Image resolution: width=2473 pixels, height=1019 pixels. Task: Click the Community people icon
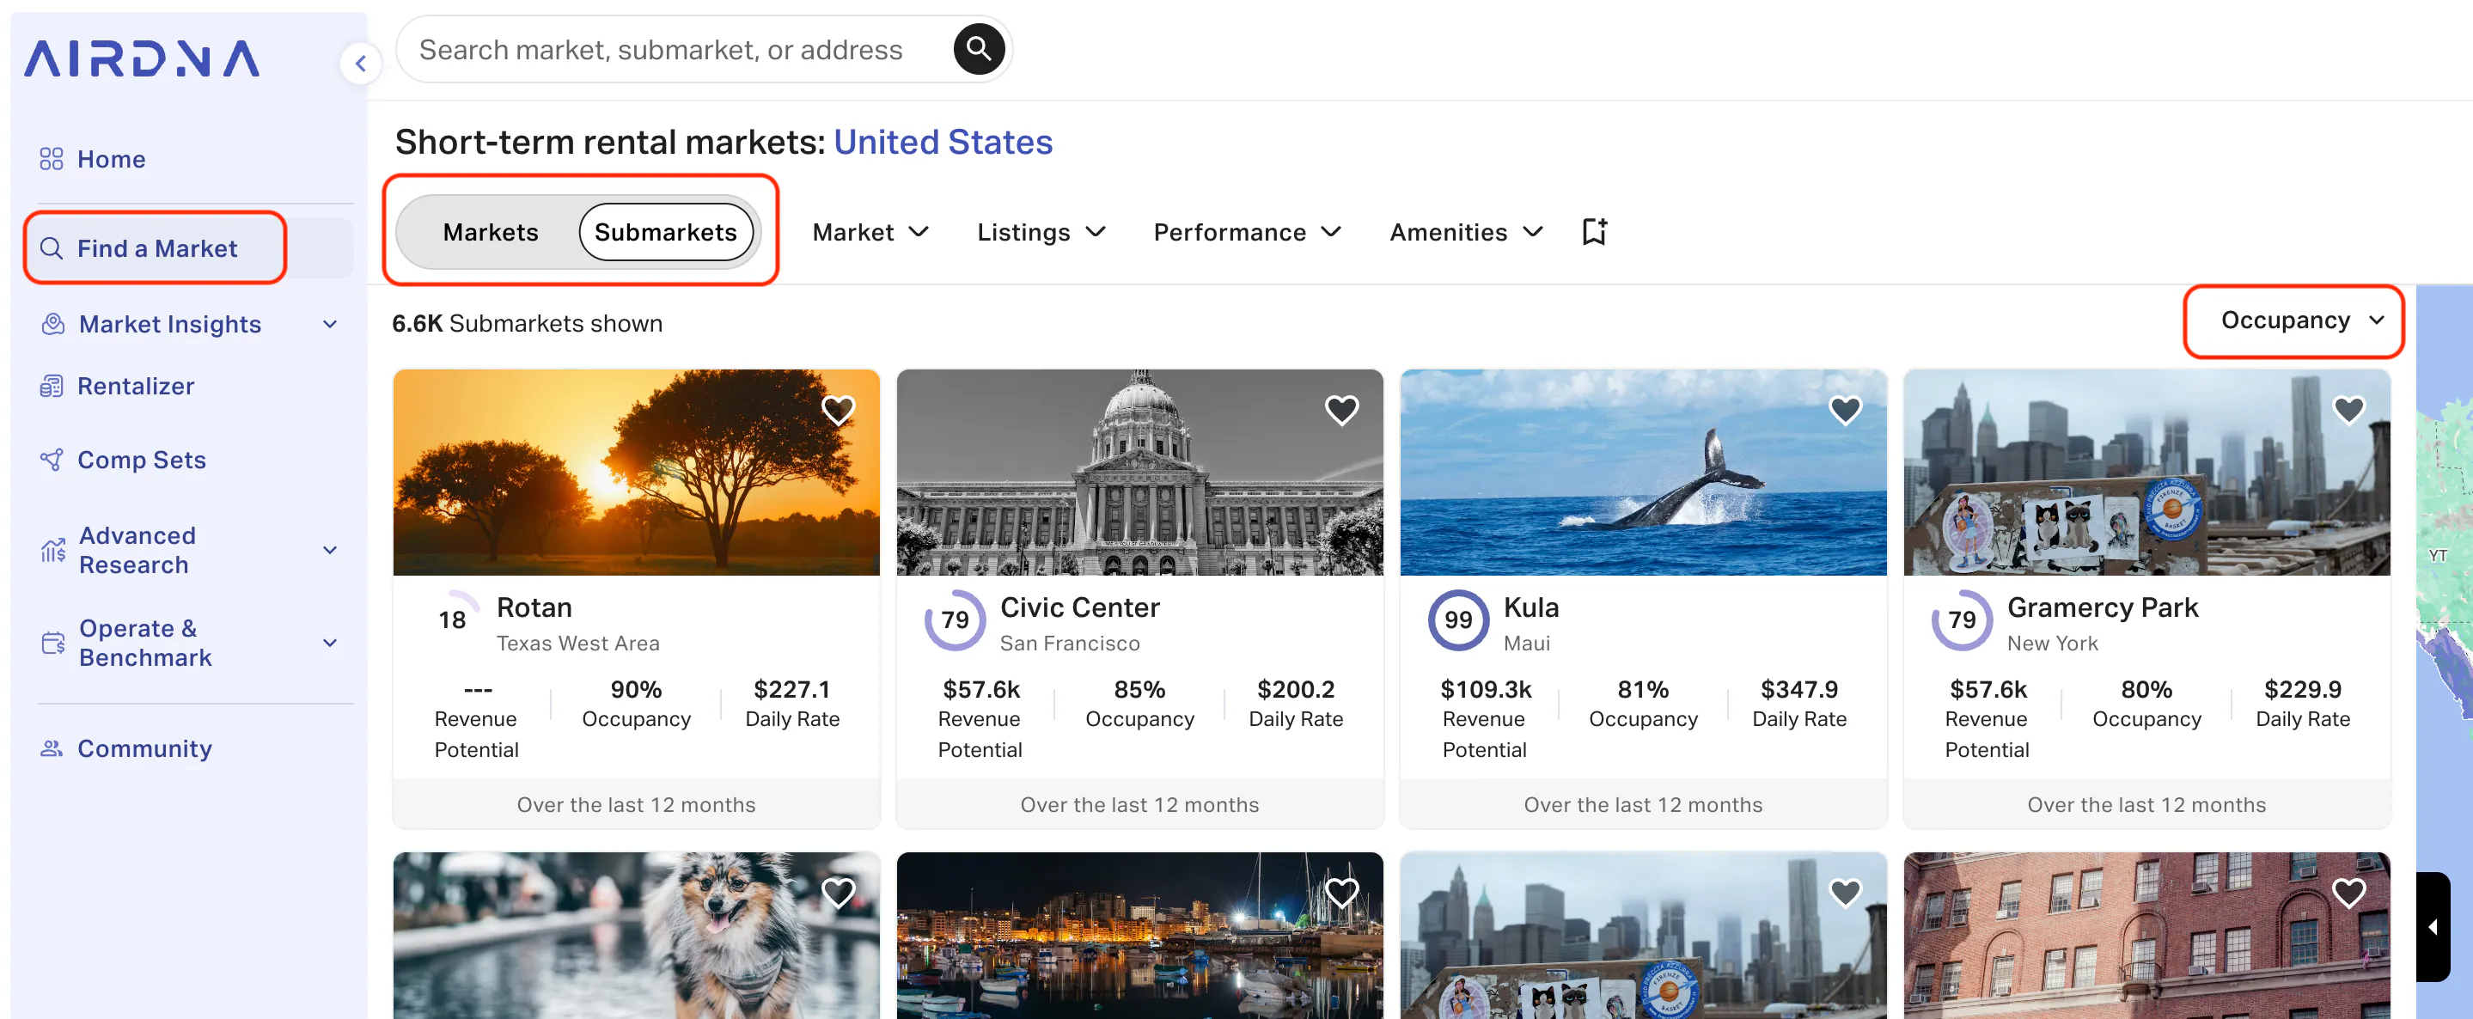point(51,748)
